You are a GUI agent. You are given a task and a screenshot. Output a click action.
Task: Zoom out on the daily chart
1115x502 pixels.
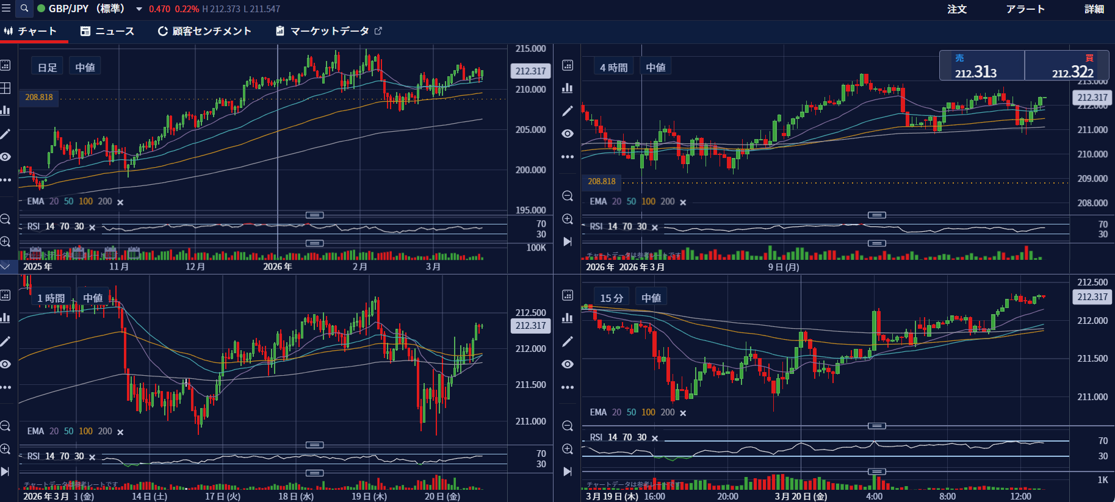point(5,219)
